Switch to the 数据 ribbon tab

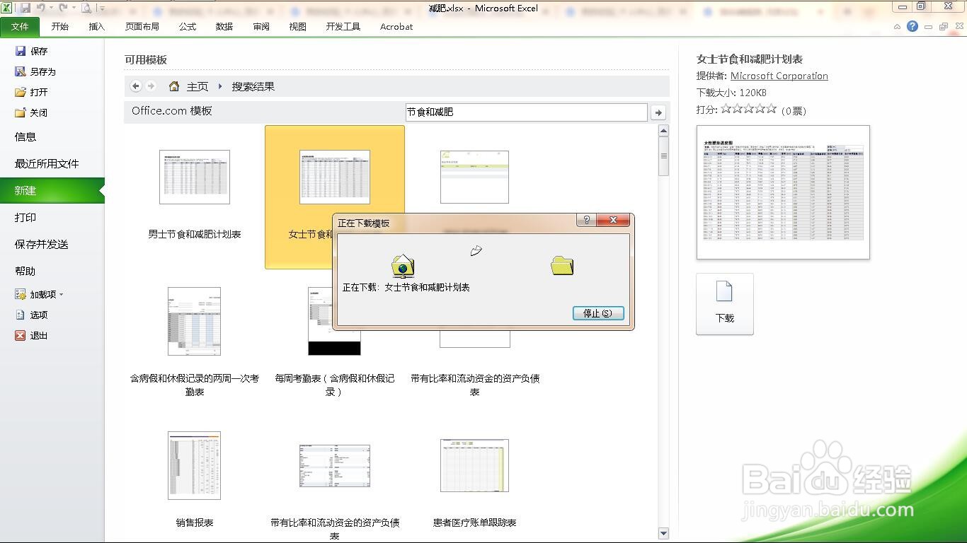coord(224,27)
